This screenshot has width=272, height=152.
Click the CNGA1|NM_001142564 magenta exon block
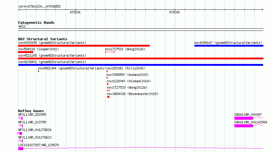(x=244, y=126)
